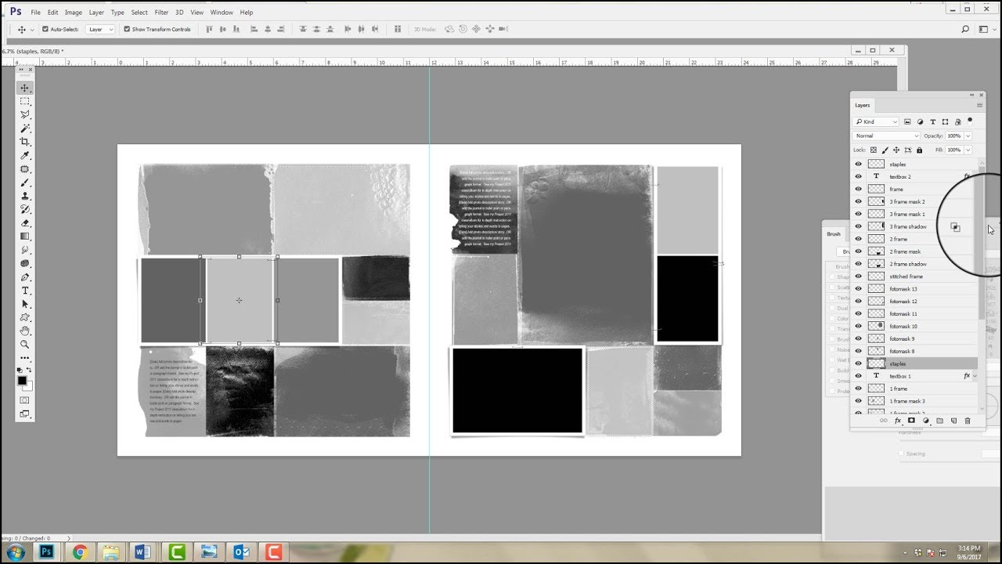The width and height of the screenshot is (1002, 564).
Task: Open the Kind filter dropdown
Action: (x=876, y=122)
